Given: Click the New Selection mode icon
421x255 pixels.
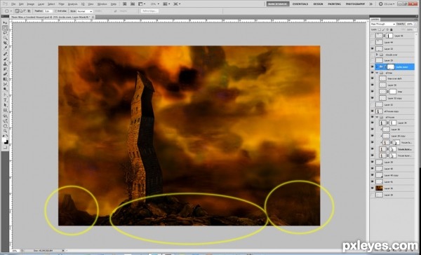Looking at the screenshot, I should point(17,11).
